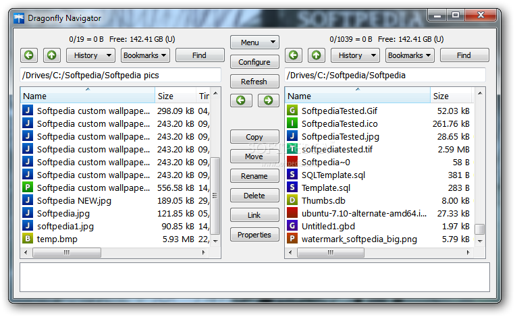515x317 pixels.
Task: Click G icon of Untitled1.gbd
Action: point(292,226)
